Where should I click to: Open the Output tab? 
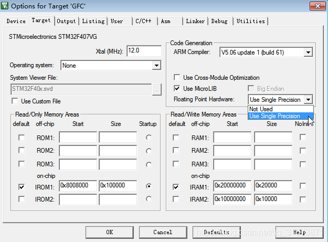[x=66, y=21]
